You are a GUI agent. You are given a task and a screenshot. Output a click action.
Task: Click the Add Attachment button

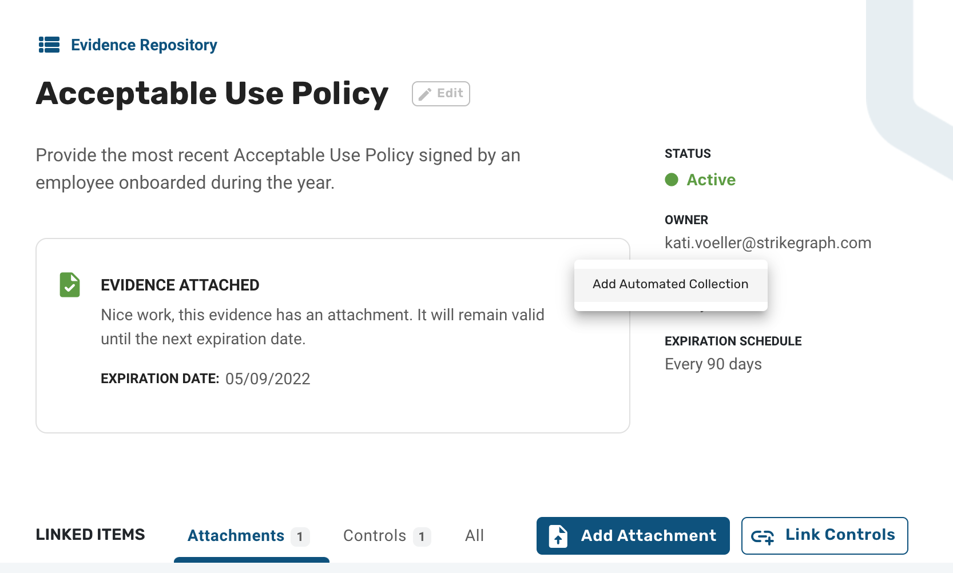click(x=633, y=536)
